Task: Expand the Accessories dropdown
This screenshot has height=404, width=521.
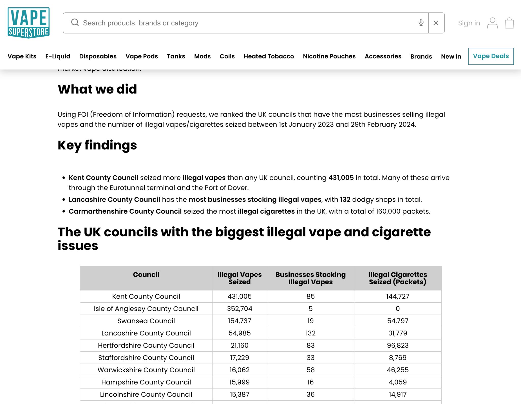Action: pos(383,56)
